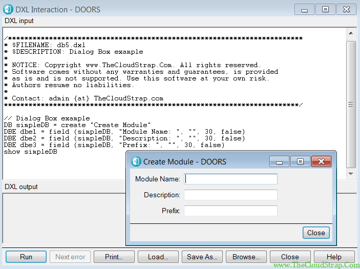
Task: Click the 'Software comes without any warranties' line
Action: click(x=141, y=72)
